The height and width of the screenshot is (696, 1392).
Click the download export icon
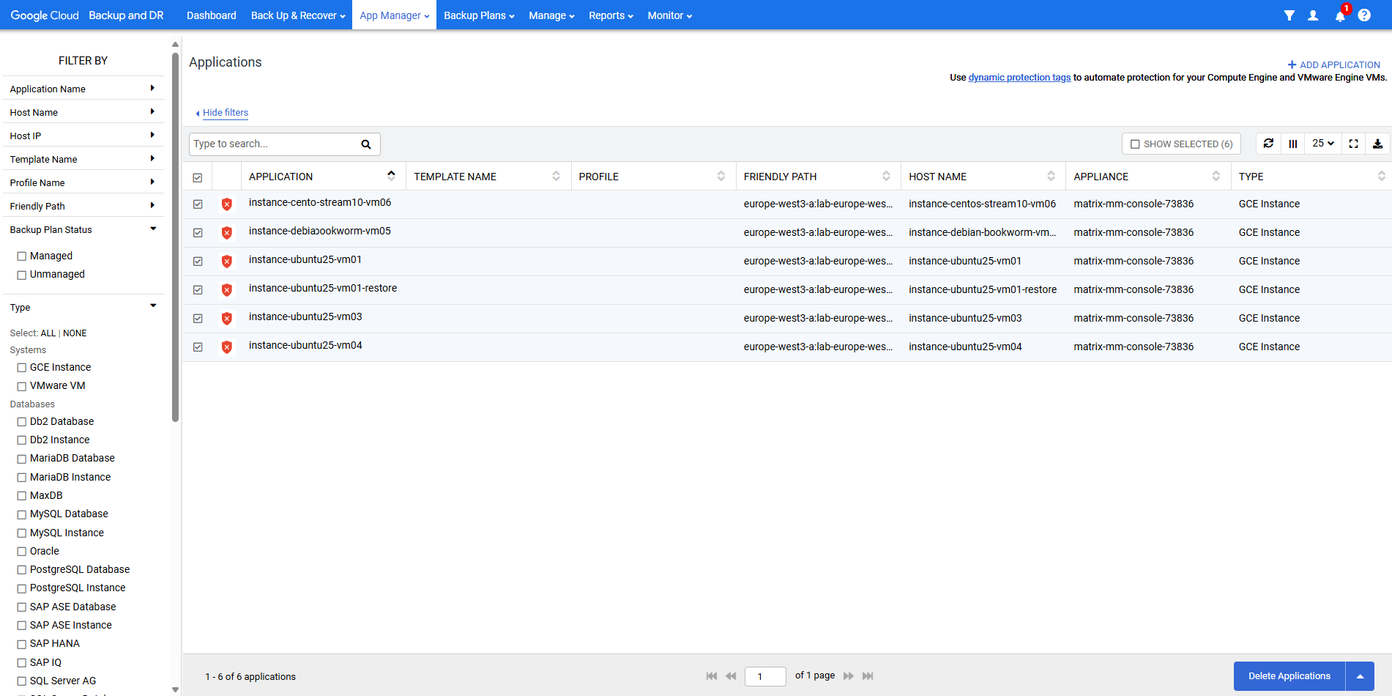click(x=1377, y=144)
